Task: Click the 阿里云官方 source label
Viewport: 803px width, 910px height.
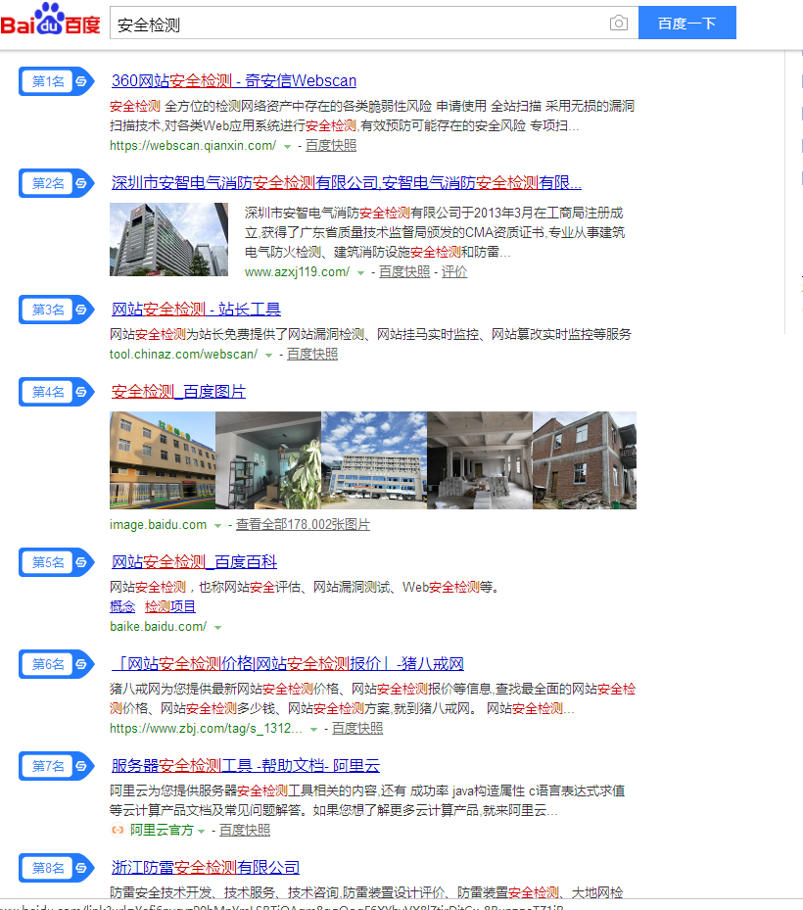Action: tap(162, 831)
